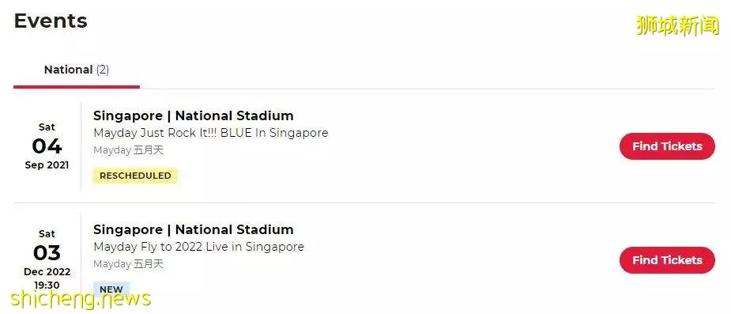Click the 狮城新闻 watermark logo
The width and height of the screenshot is (731, 314).
pos(678,25)
